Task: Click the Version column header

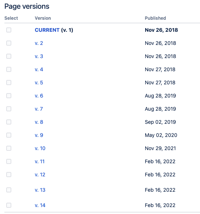Action: [x=43, y=18]
